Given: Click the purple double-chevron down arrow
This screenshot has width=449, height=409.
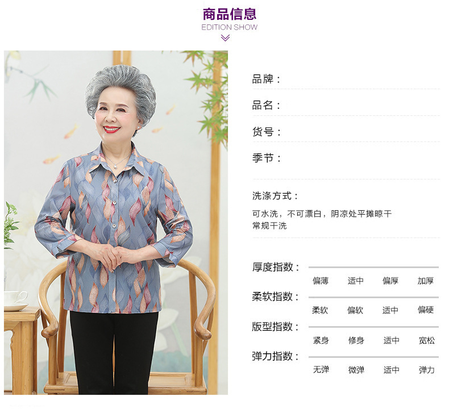Looking at the screenshot, I should (226, 38).
